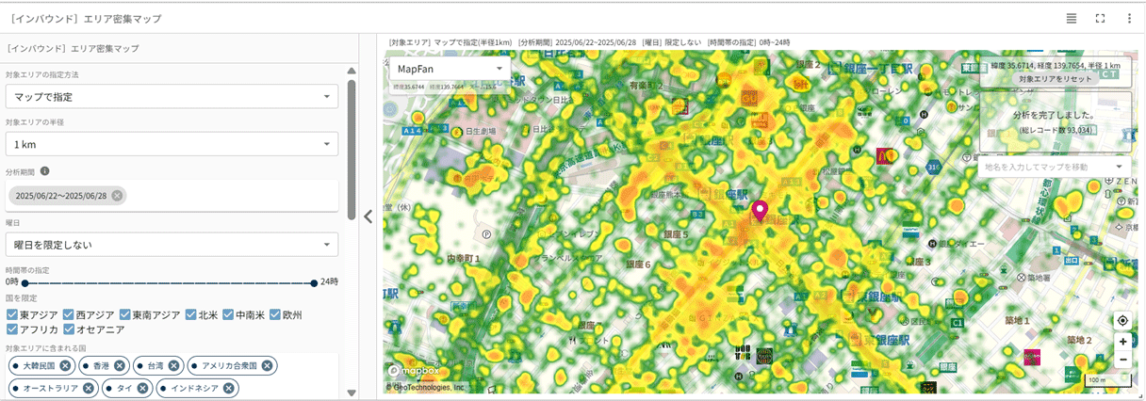Click the left panel scrollbar up arrow
Viewport: 1146px width, 401px height.
[x=352, y=71]
